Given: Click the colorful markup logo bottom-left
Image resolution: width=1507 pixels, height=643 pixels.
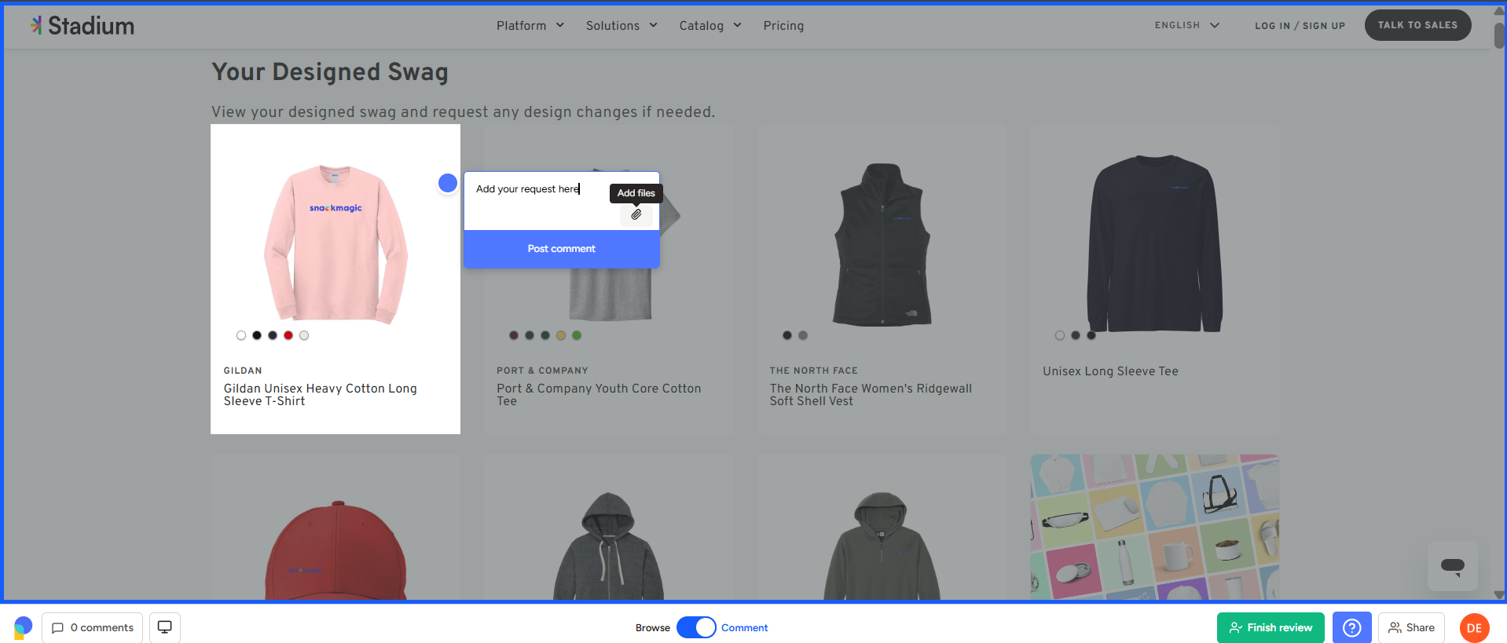Looking at the screenshot, I should 23,627.
